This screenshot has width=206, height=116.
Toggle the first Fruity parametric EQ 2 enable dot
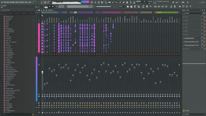coord(205,42)
